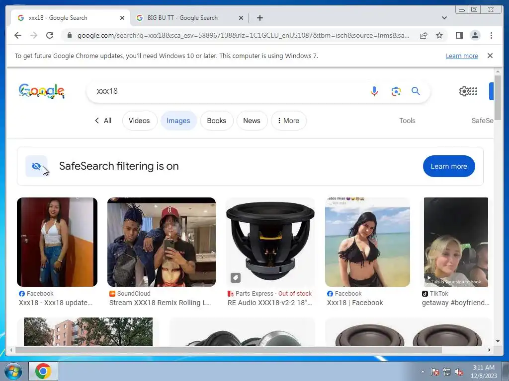Open Xxx18 | Facebook result link

pos(355,303)
